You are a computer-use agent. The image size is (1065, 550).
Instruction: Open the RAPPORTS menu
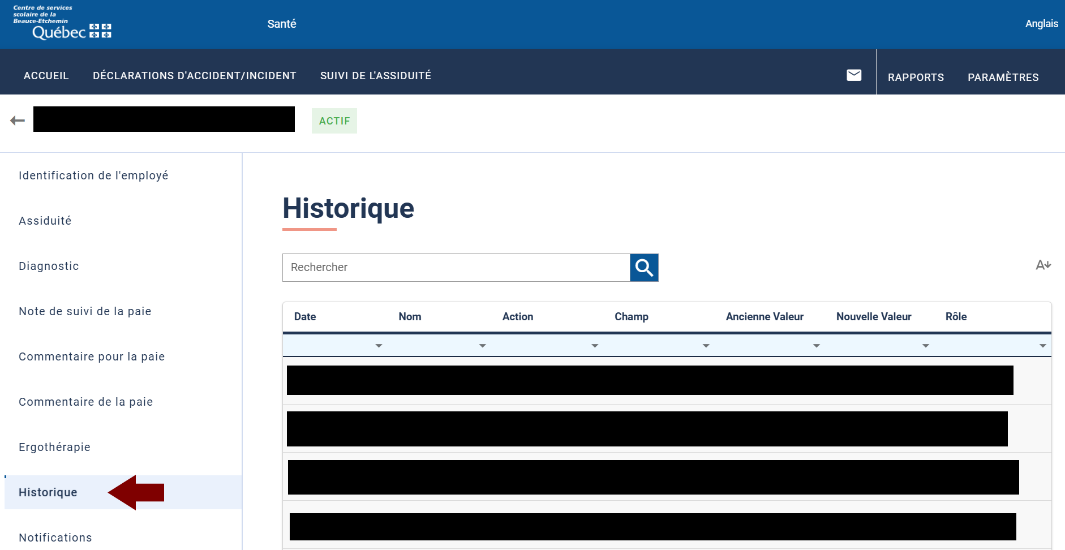pos(916,78)
